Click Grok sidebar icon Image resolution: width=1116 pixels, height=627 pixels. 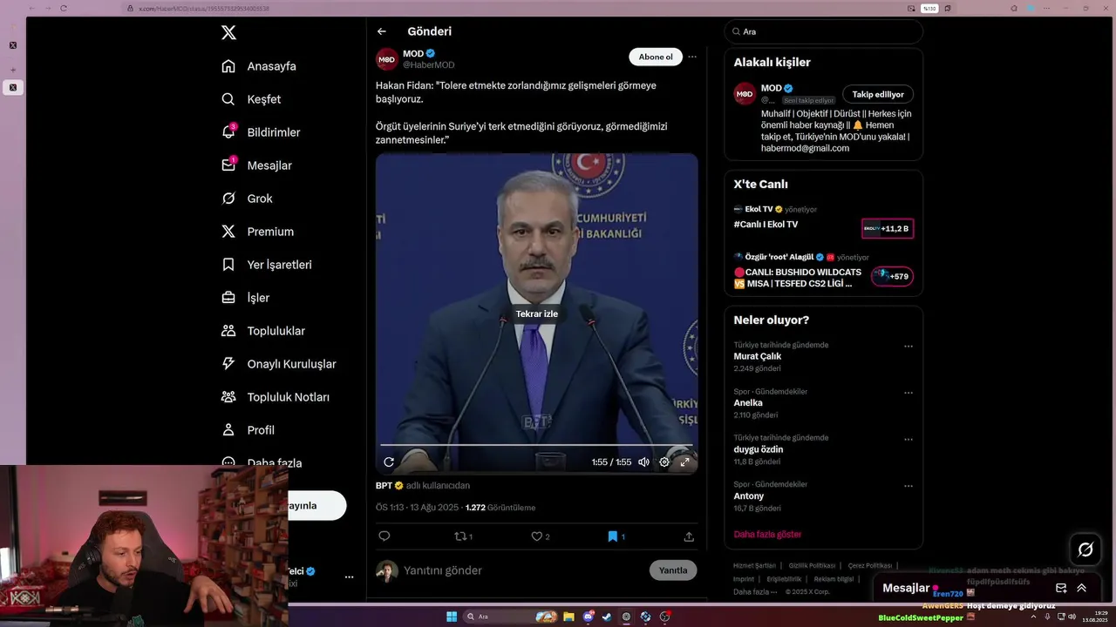228,199
